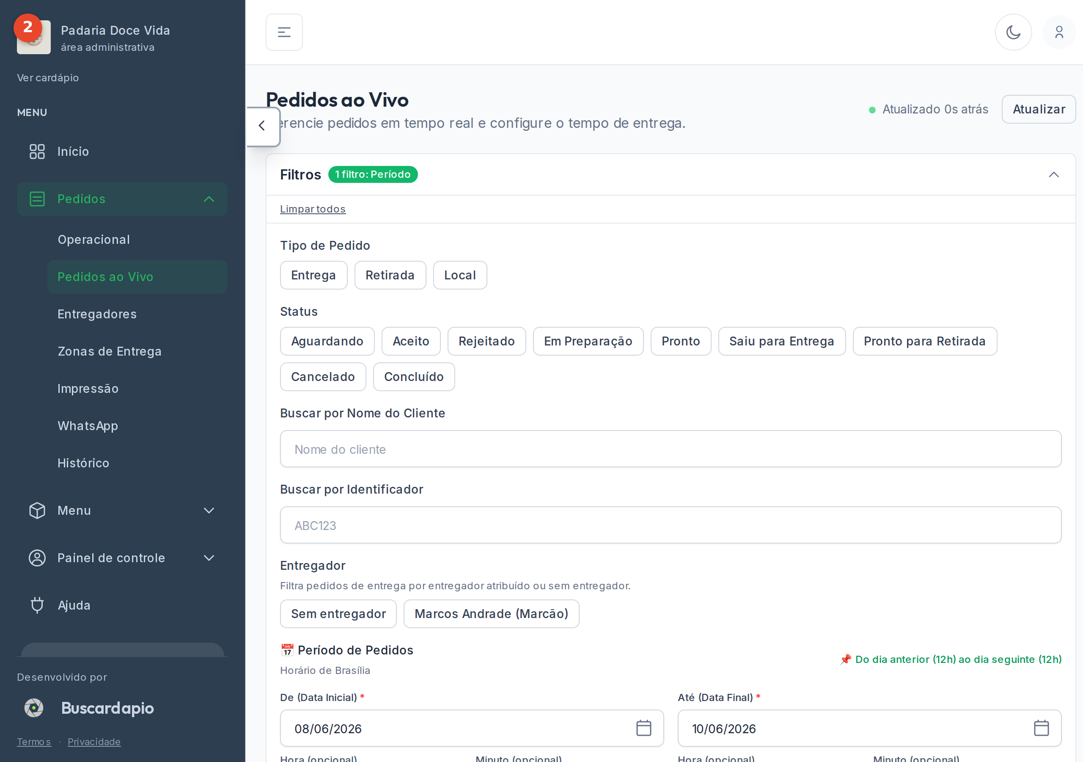
Task: Toggle Pronto status filter
Action: point(681,341)
